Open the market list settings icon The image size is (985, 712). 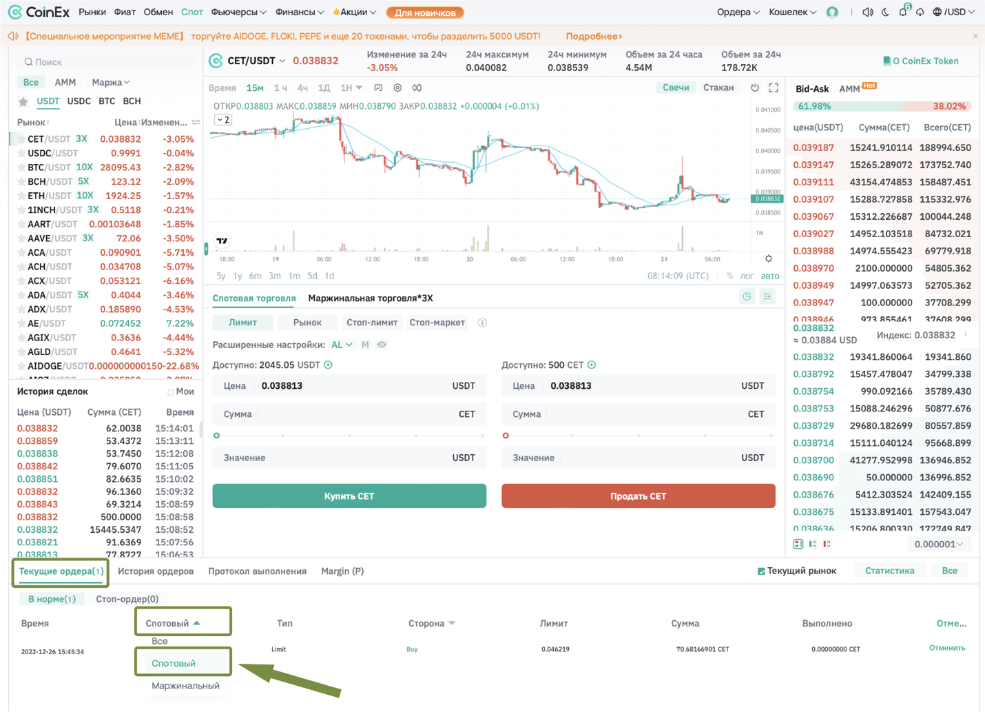[196, 122]
